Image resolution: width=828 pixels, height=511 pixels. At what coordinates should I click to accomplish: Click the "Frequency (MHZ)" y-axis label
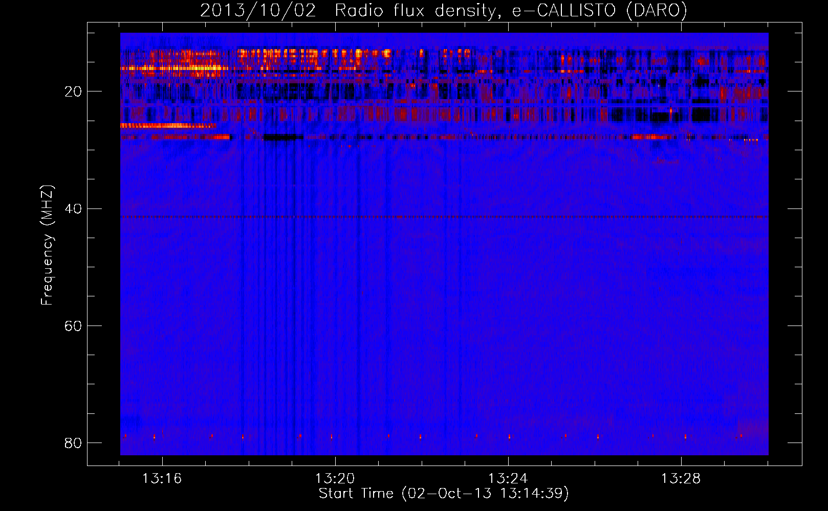pyautogui.click(x=47, y=245)
